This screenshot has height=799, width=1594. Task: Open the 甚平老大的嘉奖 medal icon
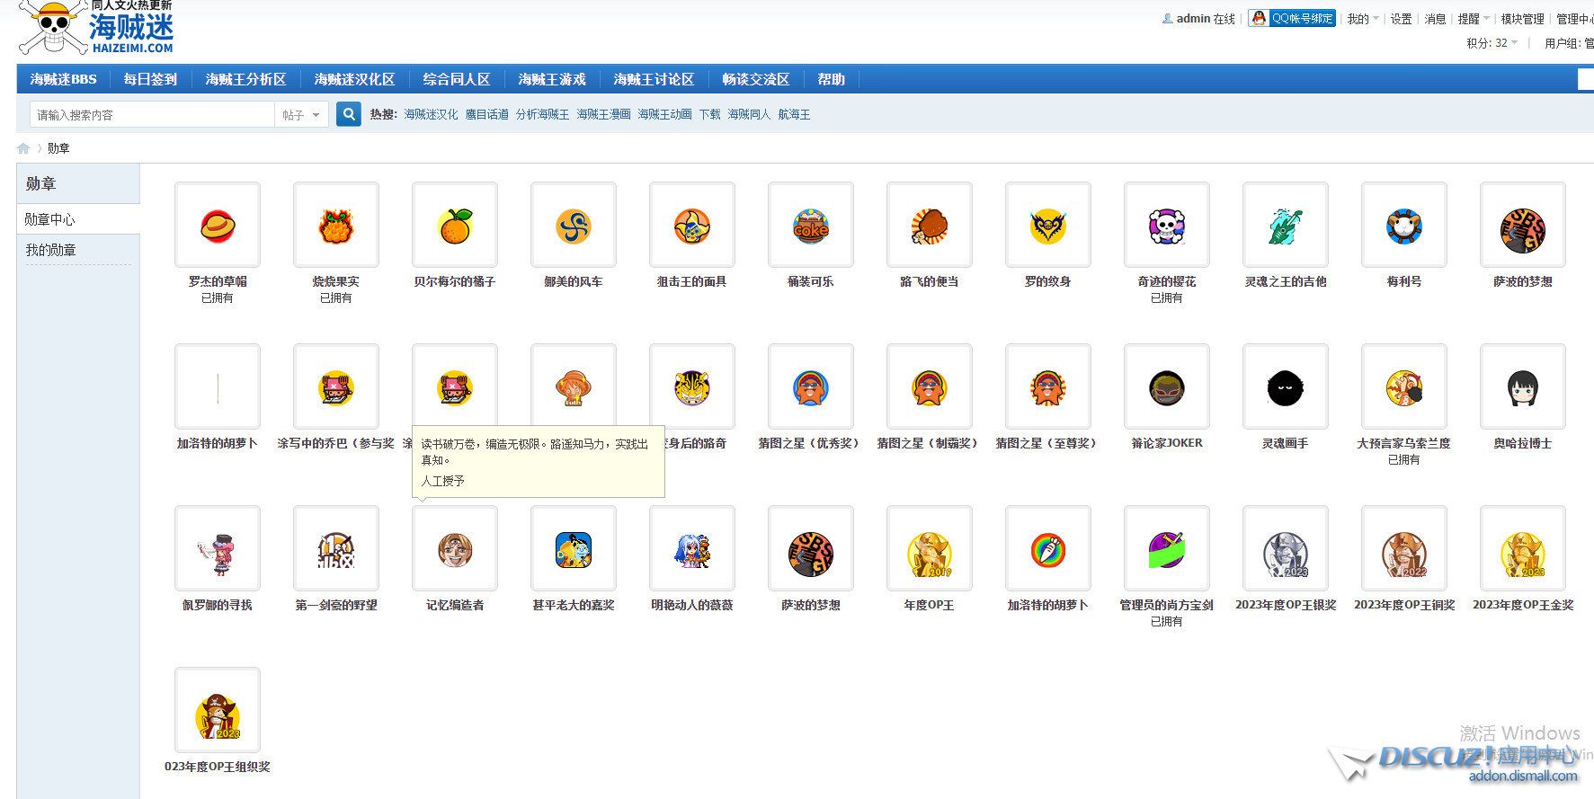(574, 549)
